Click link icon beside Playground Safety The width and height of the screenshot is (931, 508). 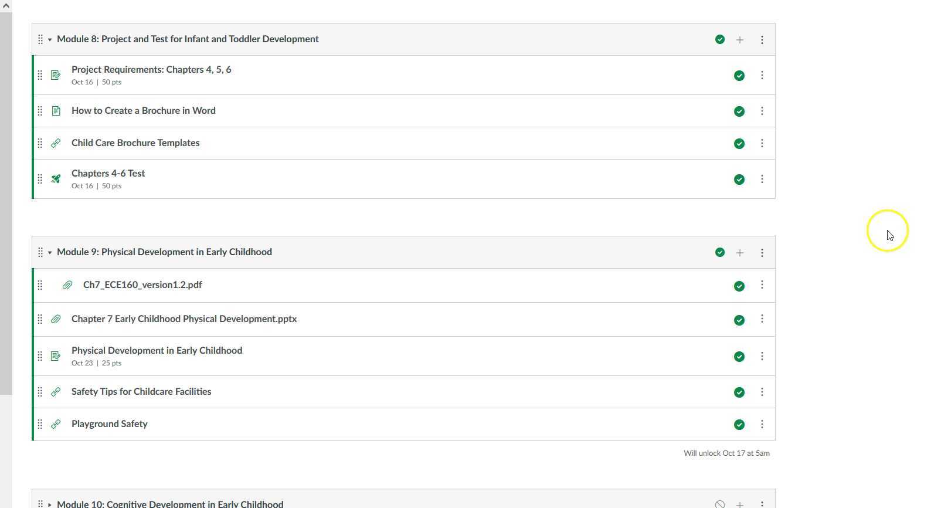click(x=56, y=424)
